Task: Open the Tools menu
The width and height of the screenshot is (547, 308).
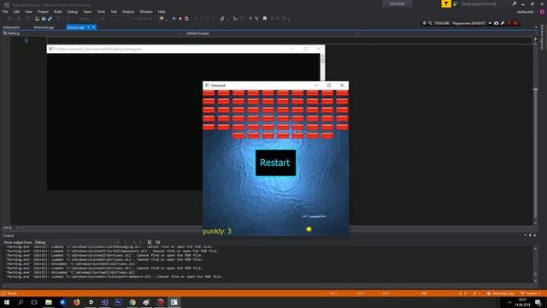Action: coord(101,11)
